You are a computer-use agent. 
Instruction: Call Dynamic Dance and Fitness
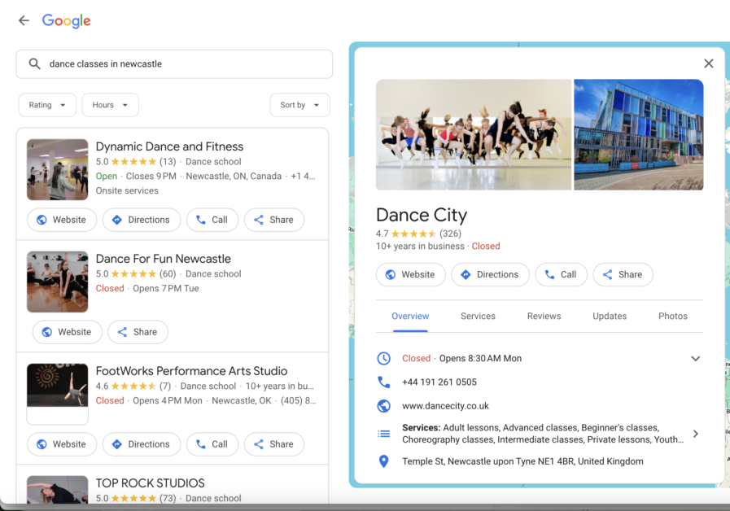coord(212,220)
